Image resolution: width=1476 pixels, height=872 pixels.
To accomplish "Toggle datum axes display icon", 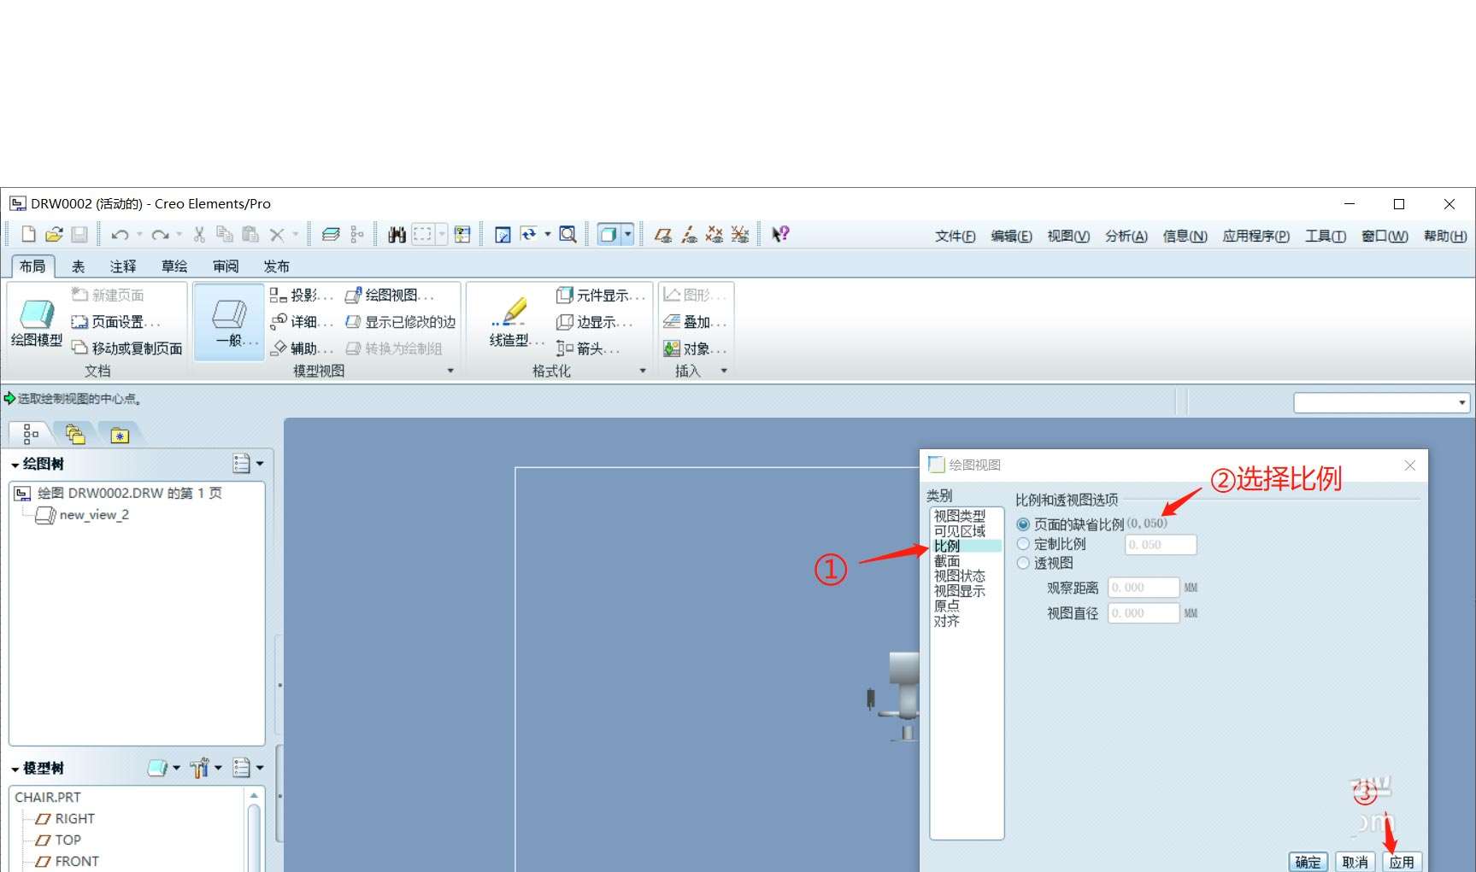I will point(689,234).
